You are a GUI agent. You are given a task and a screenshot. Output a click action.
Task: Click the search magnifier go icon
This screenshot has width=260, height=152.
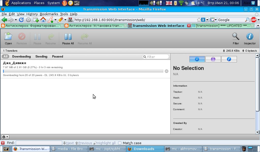pyautogui.click(x=247, y=20)
